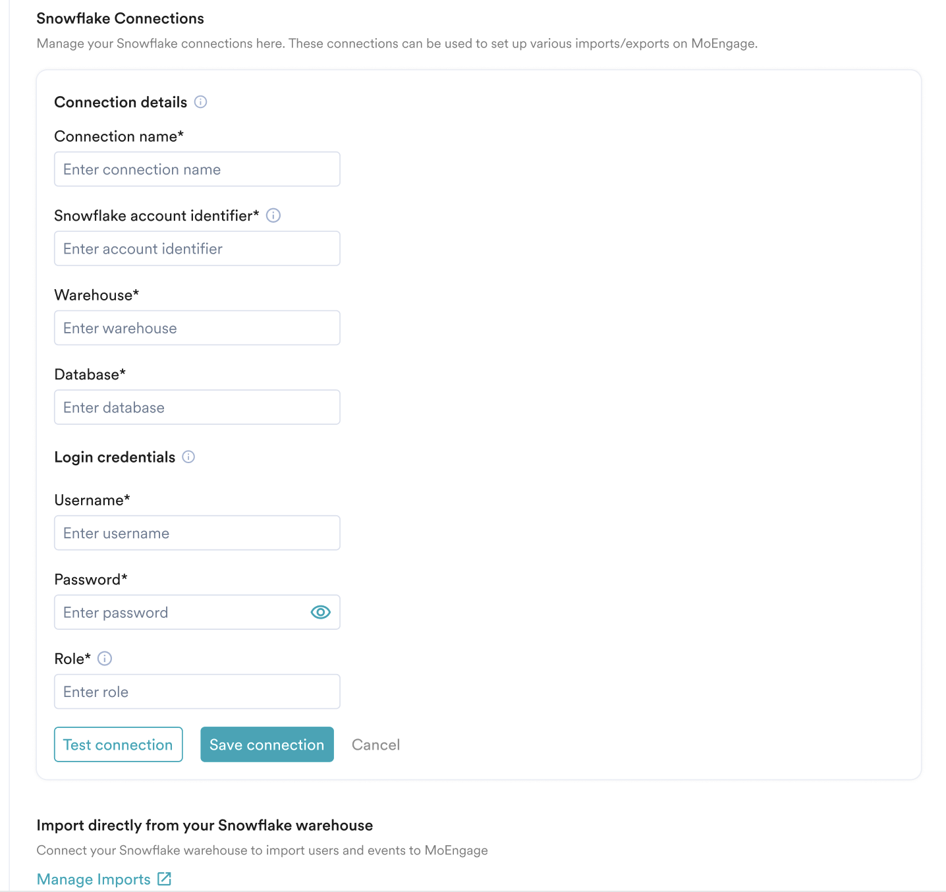This screenshot has width=946, height=892.
Task: Click info icon beside Connection details
Action: pyautogui.click(x=201, y=102)
